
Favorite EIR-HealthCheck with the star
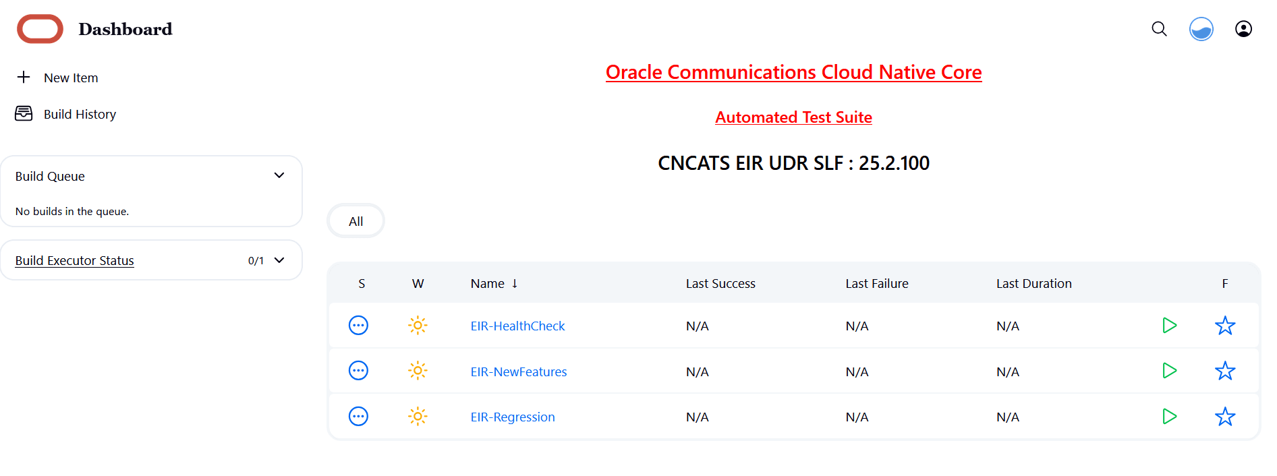(1225, 326)
